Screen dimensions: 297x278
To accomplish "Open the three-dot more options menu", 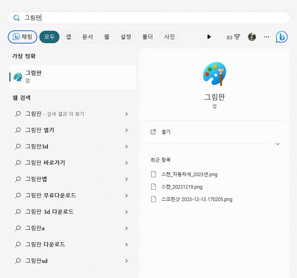I will click(x=267, y=37).
